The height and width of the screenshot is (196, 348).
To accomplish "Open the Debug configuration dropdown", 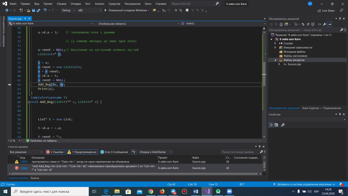I will click(68, 10).
